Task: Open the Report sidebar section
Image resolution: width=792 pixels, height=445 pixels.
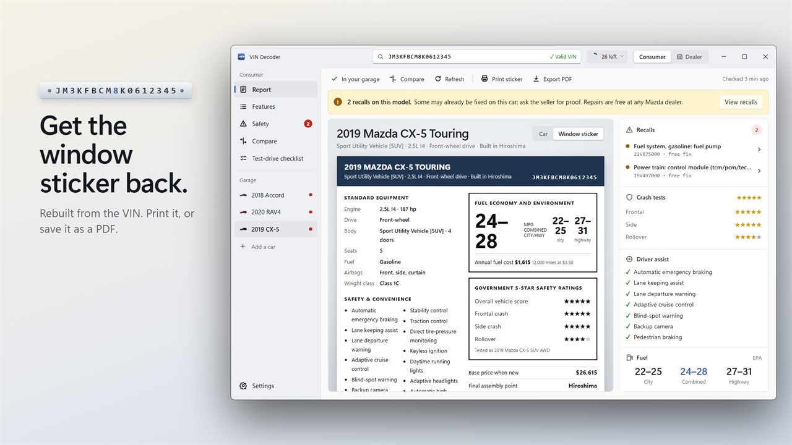Action: point(276,90)
